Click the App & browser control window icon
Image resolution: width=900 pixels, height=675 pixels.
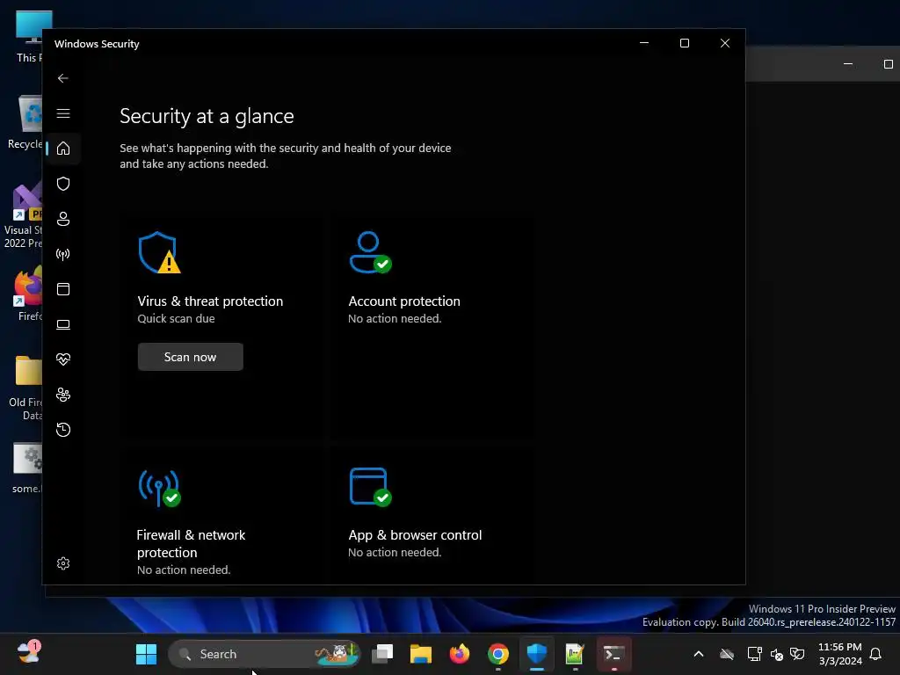coord(370,487)
